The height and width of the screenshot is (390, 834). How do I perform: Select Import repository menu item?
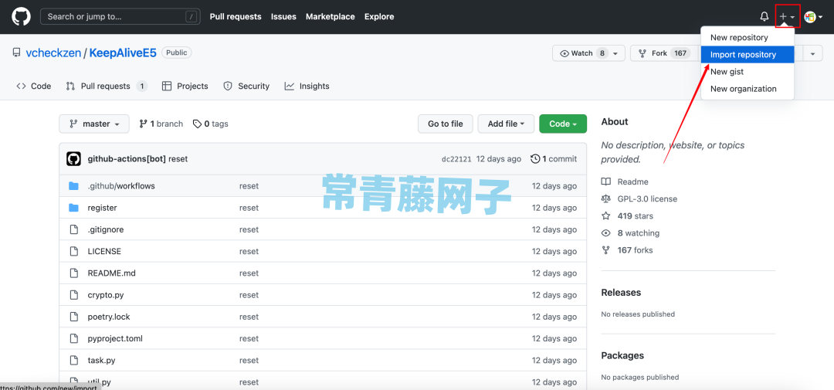tap(748, 55)
